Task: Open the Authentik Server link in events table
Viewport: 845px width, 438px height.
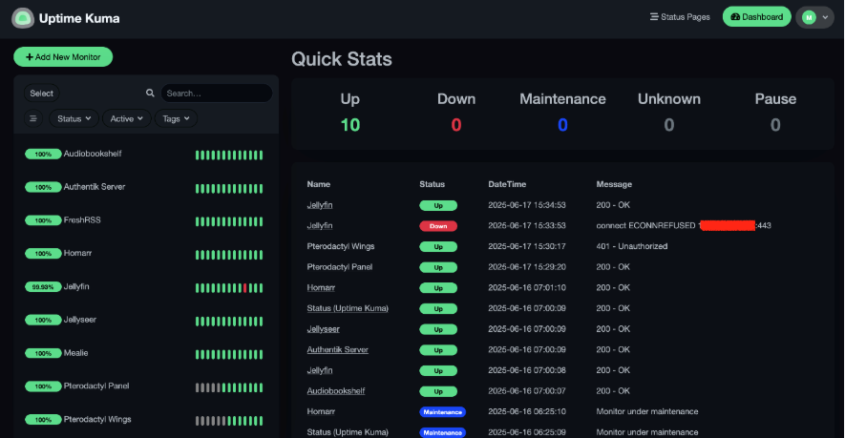Action: [x=337, y=350]
